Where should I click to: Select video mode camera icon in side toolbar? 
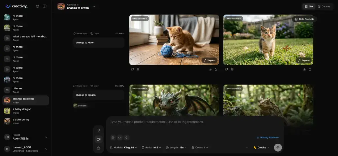pos(98,139)
